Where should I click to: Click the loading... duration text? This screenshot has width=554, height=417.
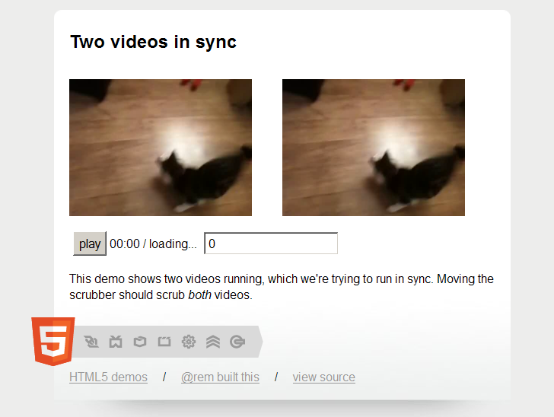pyautogui.click(x=173, y=244)
